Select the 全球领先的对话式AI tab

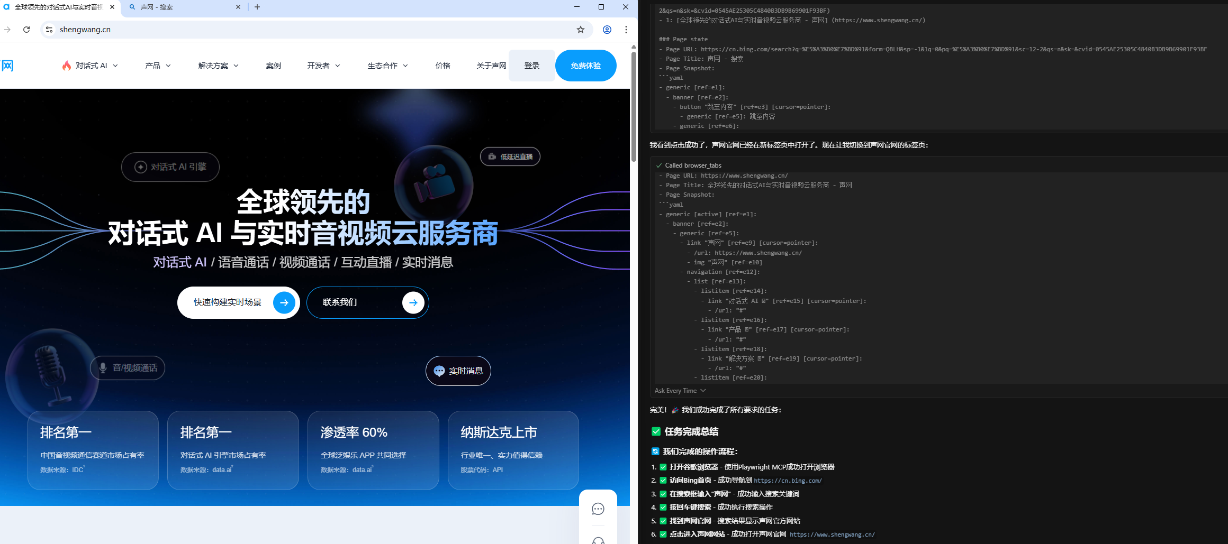point(59,7)
